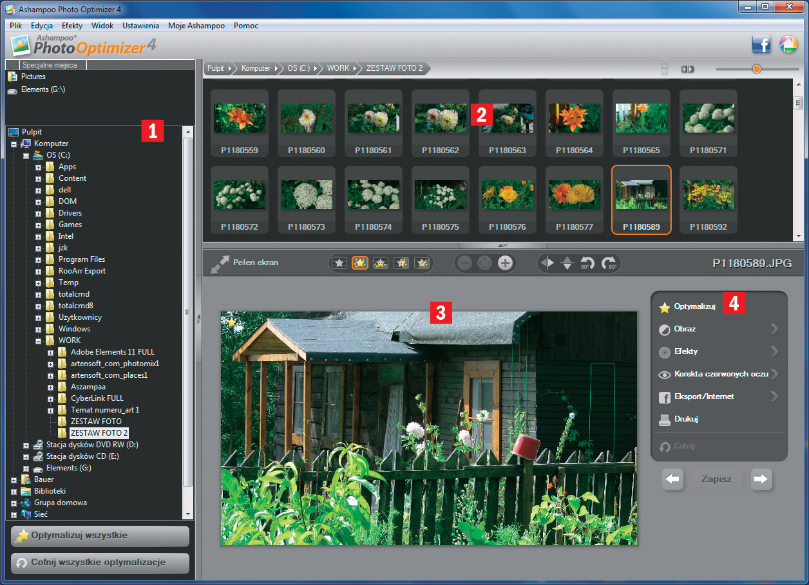
Task: Flip the image vertically
Action: point(567,263)
